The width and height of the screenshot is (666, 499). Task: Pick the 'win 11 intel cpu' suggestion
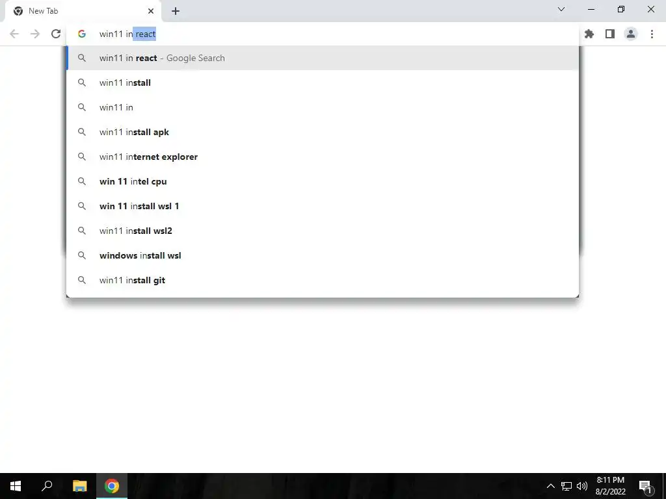coord(323,181)
